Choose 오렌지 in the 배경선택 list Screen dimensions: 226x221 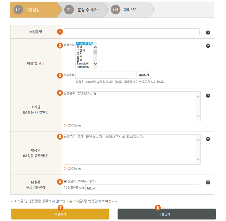pyautogui.click(x=81, y=50)
